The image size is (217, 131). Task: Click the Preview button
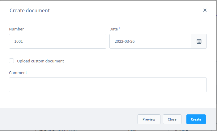coord(149,119)
